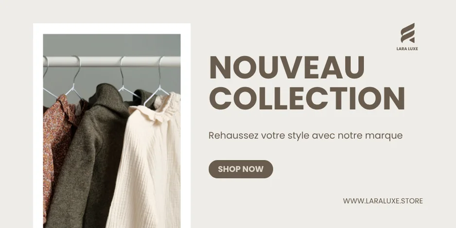Click the Rehaussez votre style tagline
456x228 pixels.
pos(306,136)
